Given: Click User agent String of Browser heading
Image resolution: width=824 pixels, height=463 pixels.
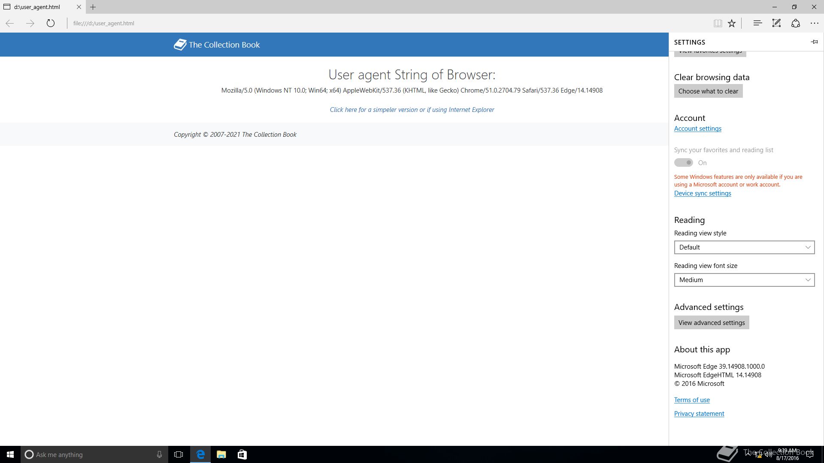Looking at the screenshot, I should click(412, 75).
